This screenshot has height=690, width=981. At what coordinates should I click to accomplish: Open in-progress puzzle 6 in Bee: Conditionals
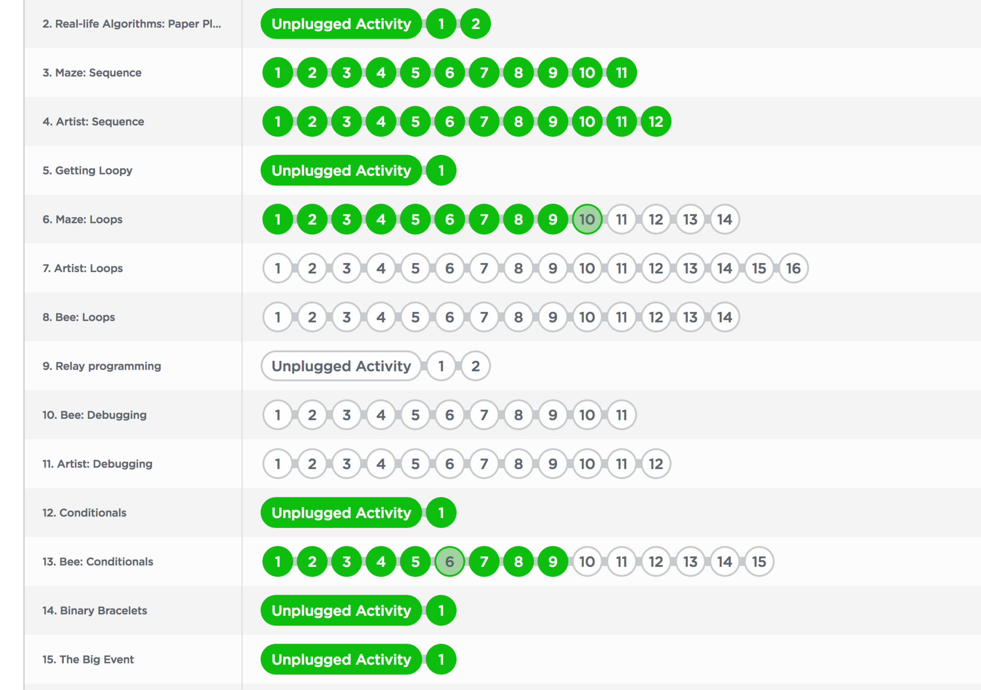tap(449, 562)
